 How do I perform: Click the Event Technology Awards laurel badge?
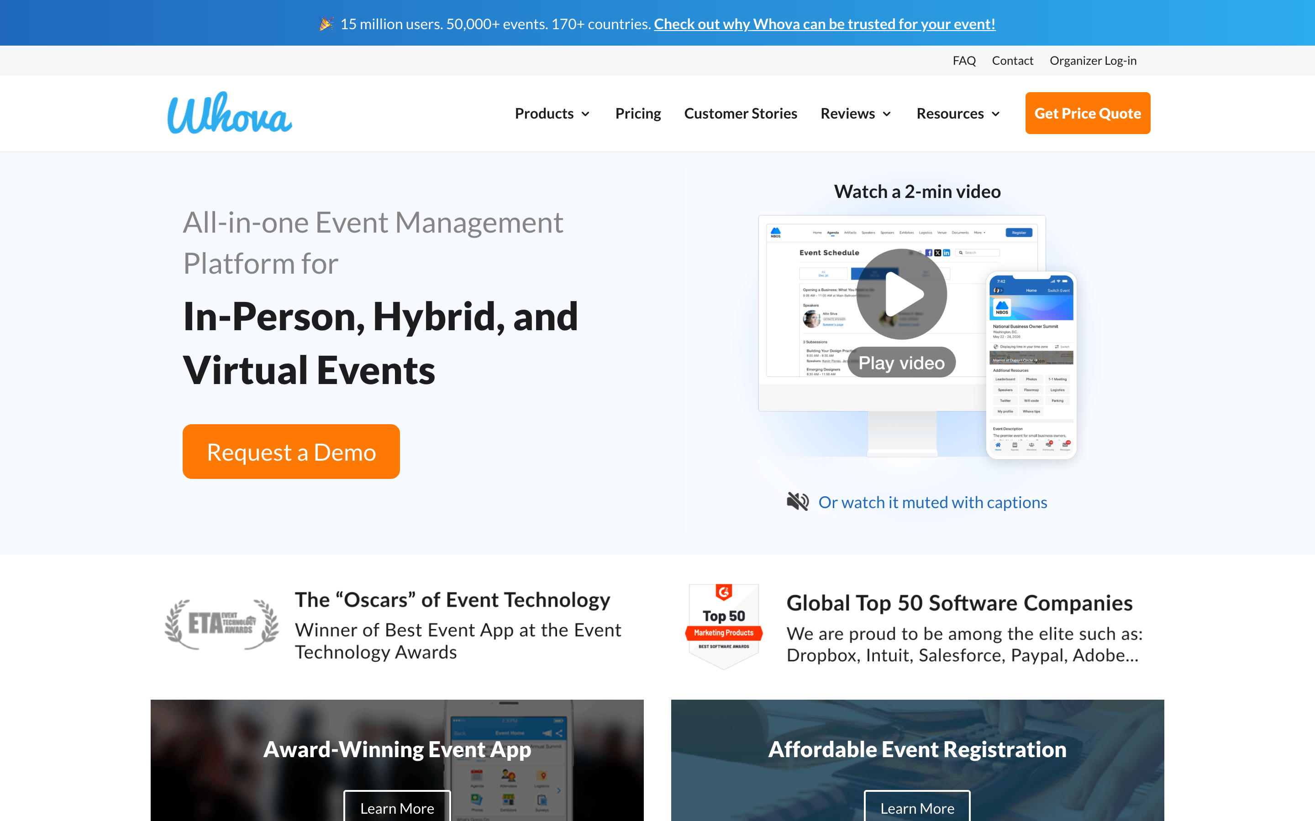(221, 624)
